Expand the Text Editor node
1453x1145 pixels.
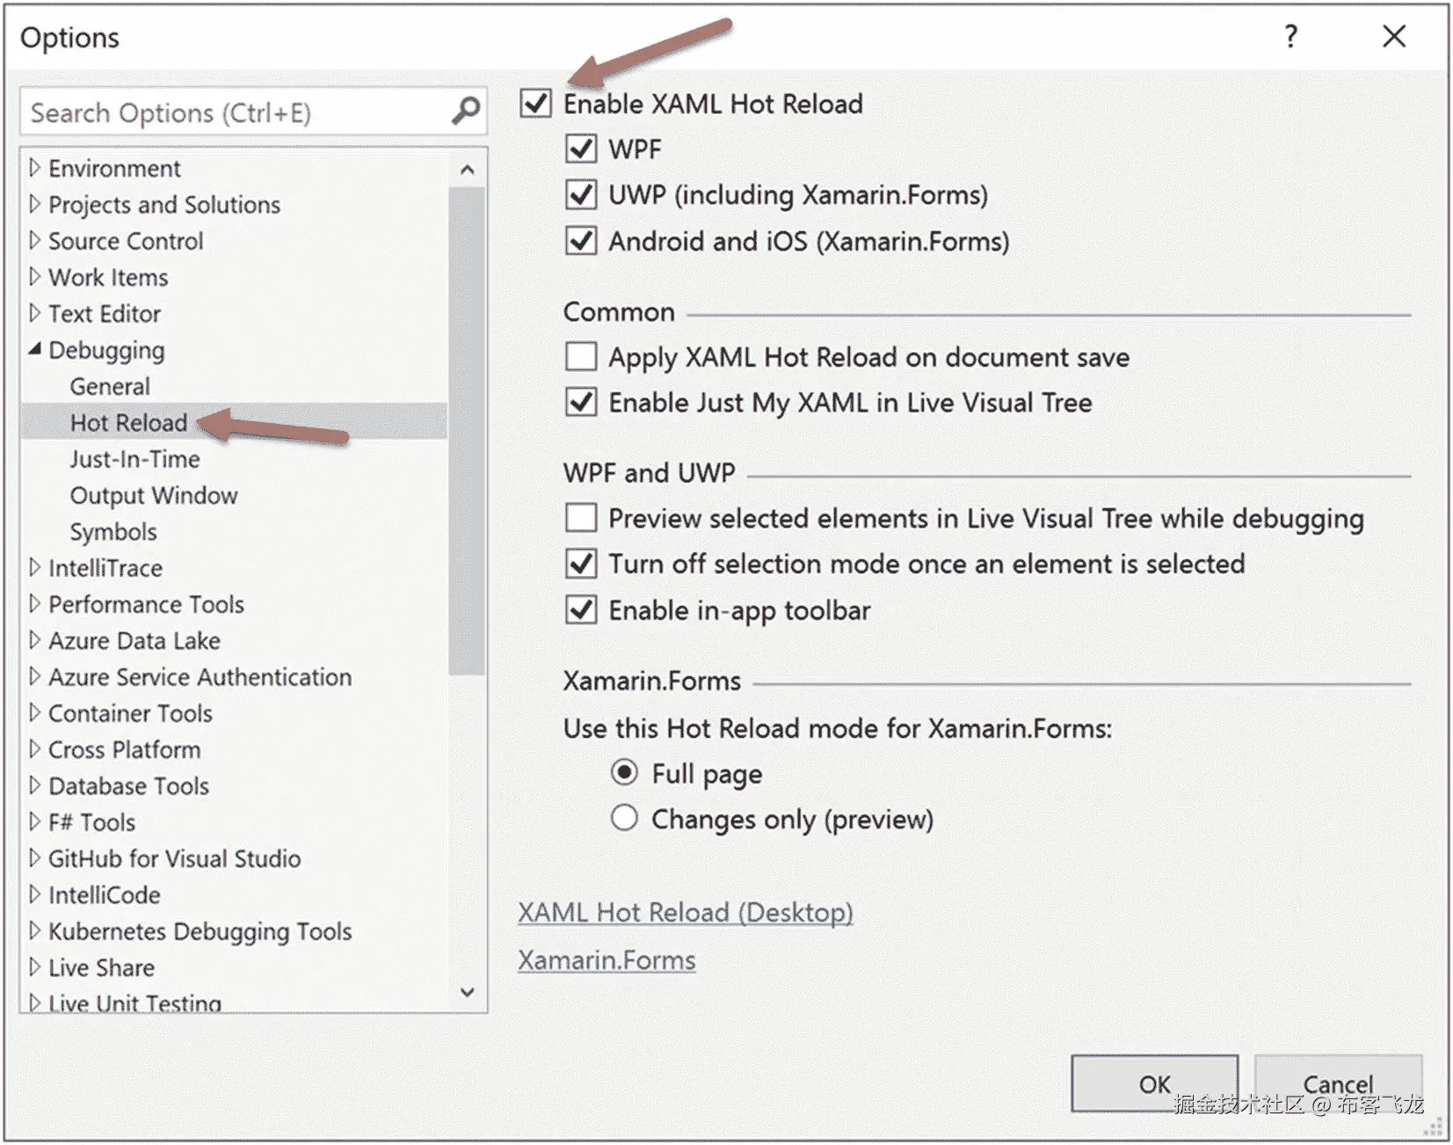(x=34, y=313)
